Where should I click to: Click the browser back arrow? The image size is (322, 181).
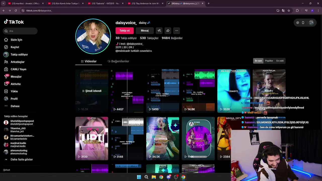pos(4,11)
